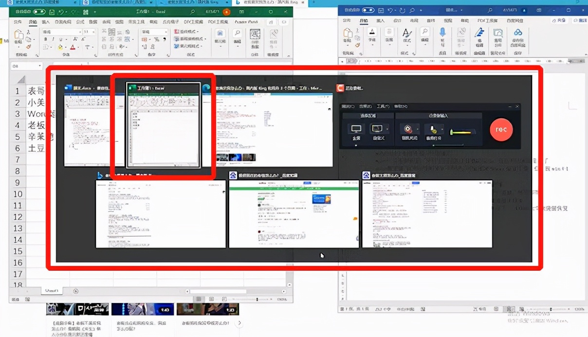Select custom region capture icon in recorder
This screenshot has height=337, width=588.
(x=376, y=129)
